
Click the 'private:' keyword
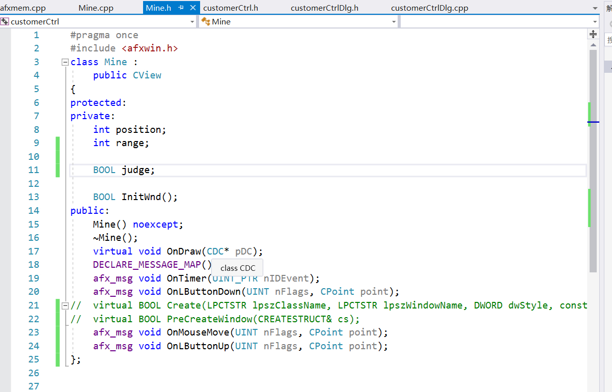tap(93, 116)
